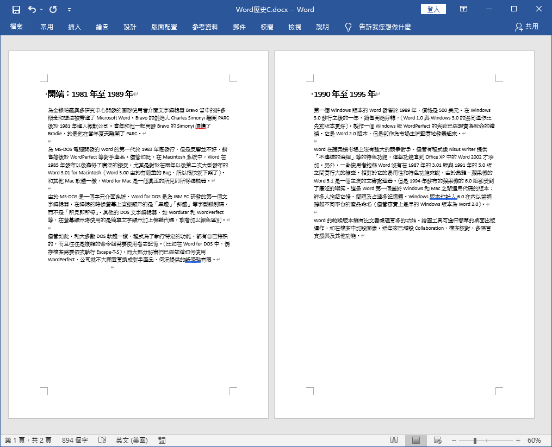Click text Word 3.01 for Macintosh
This screenshot has height=447, width=552.
(75, 173)
